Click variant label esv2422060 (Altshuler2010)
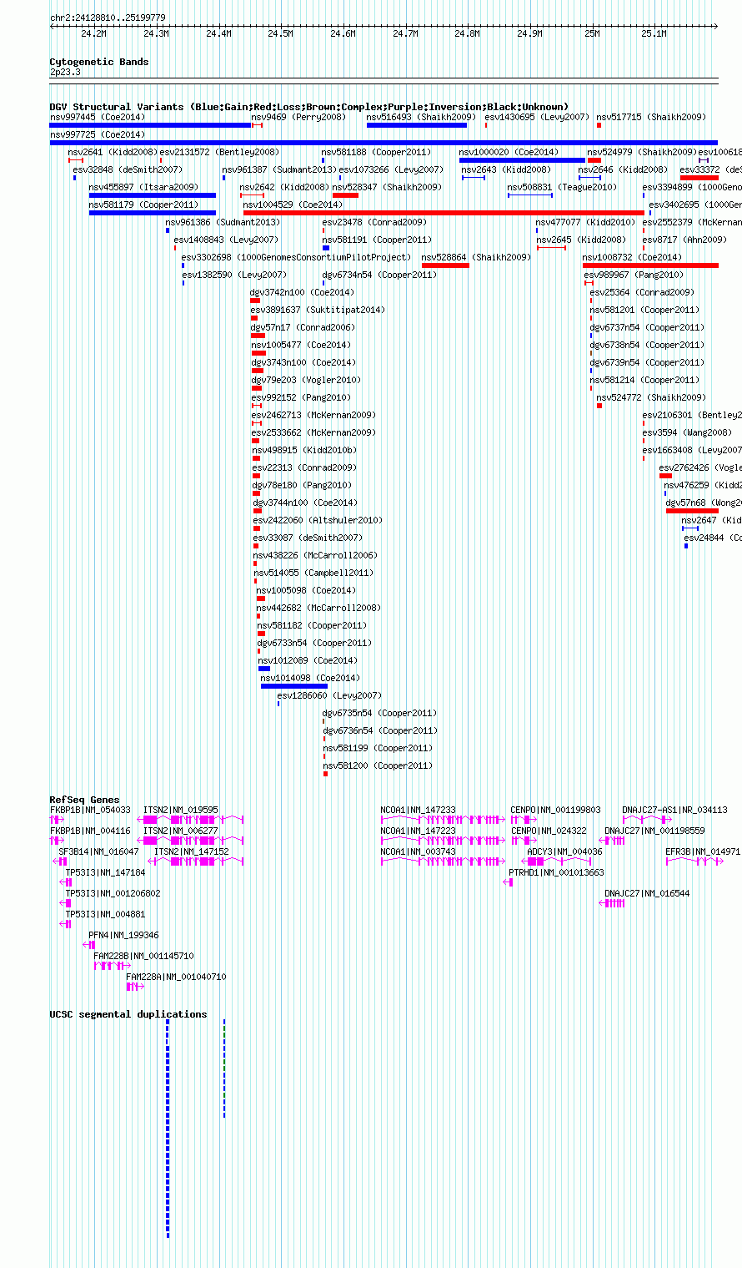This screenshot has height=1268, width=742. pyautogui.click(x=318, y=521)
